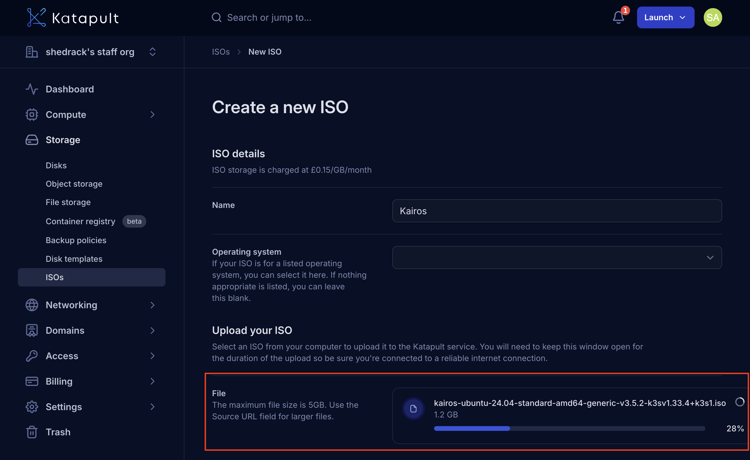This screenshot has height=460, width=750.
Task: Click the Compute chip icon
Action: [32, 115]
